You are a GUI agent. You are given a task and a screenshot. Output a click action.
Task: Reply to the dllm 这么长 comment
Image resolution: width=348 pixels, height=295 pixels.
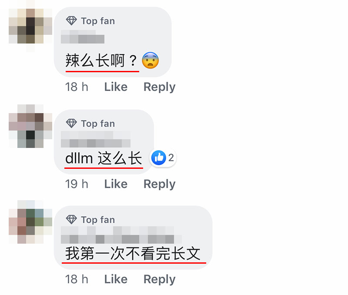[x=159, y=184]
